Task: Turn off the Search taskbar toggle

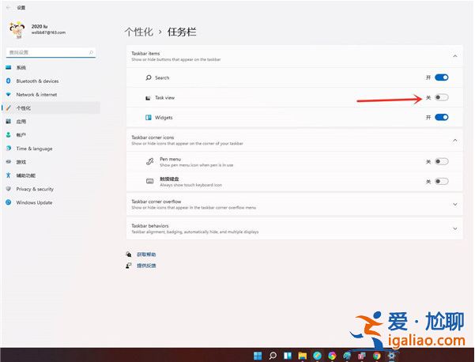Action: click(441, 77)
